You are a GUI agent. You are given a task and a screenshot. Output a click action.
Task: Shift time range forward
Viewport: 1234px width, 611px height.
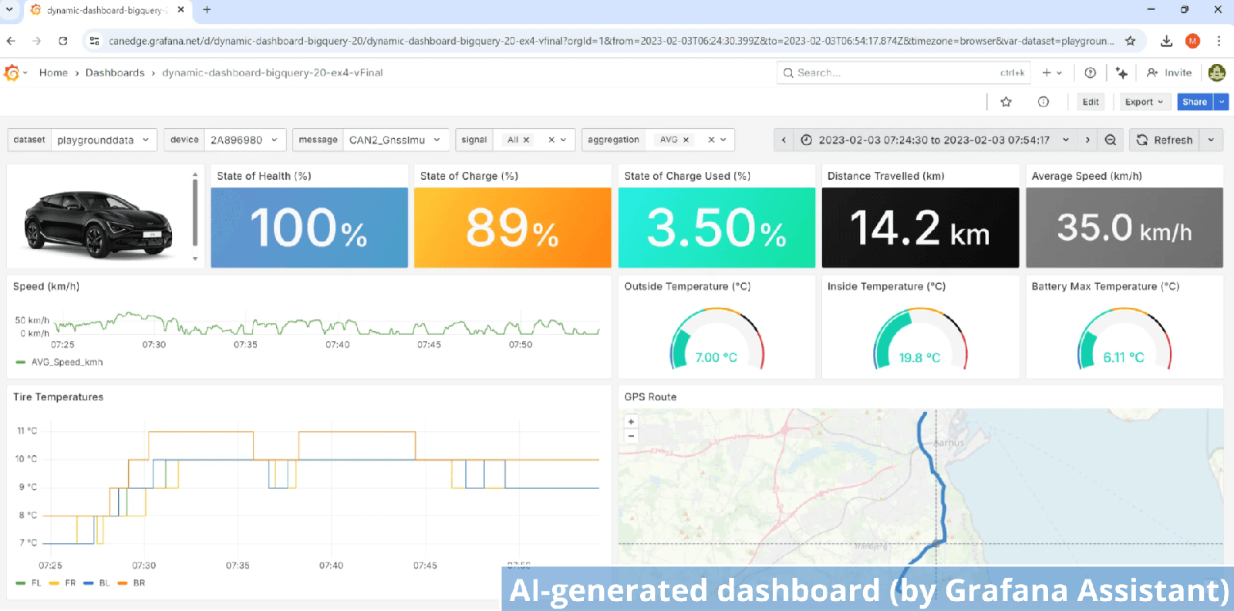click(x=1087, y=140)
